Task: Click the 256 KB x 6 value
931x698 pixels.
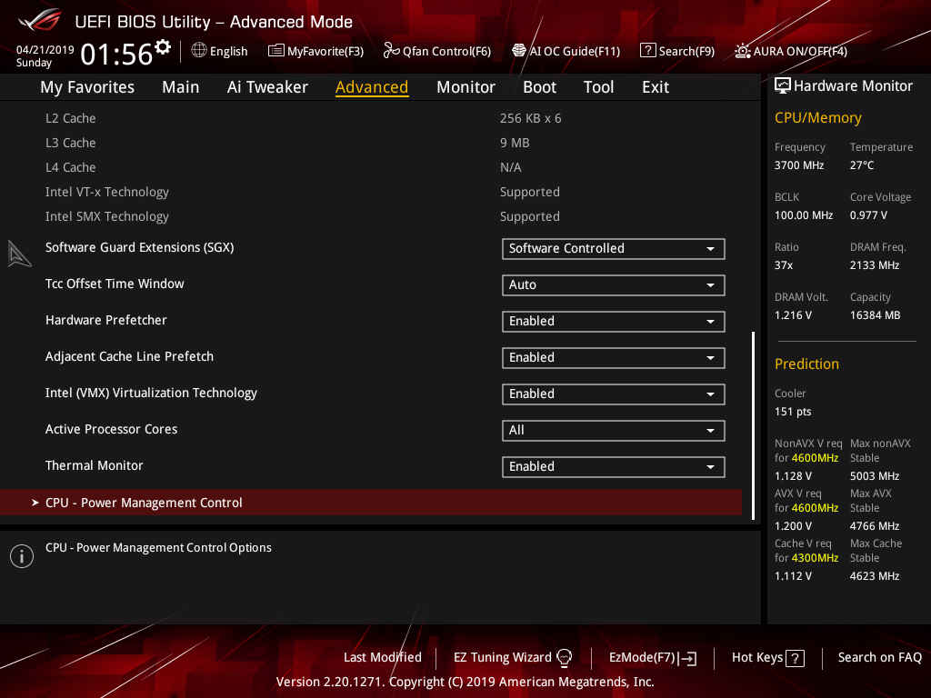Action: click(530, 118)
